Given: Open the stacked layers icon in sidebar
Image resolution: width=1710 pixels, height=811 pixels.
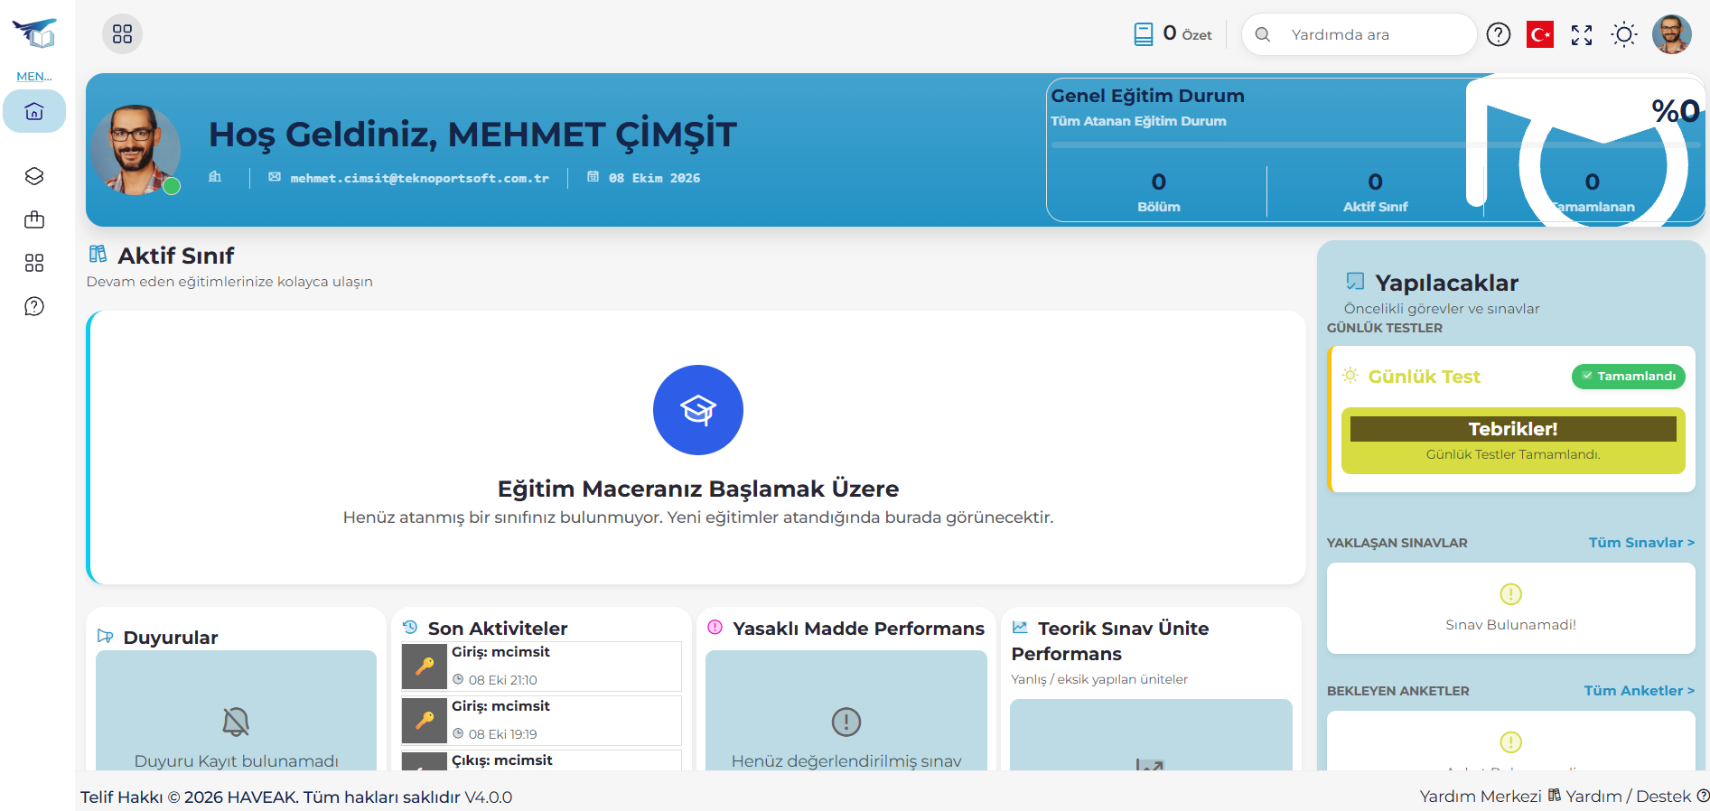Looking at the screenshot, I should (34, 176).
